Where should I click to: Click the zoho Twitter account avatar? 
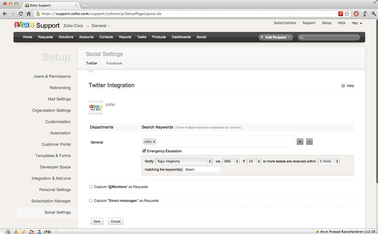[x=96, y=107]
